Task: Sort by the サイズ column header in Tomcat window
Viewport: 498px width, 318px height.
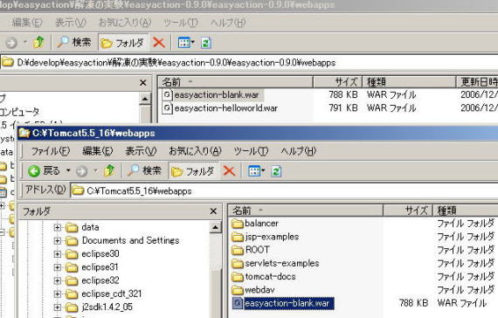Action: [407, 211]
